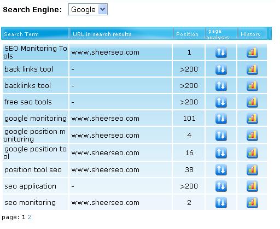Open the Search Engine Google dropdown
Image resolution: width=280 pixels, height=229 pixels.
click(x=88, y=9)
